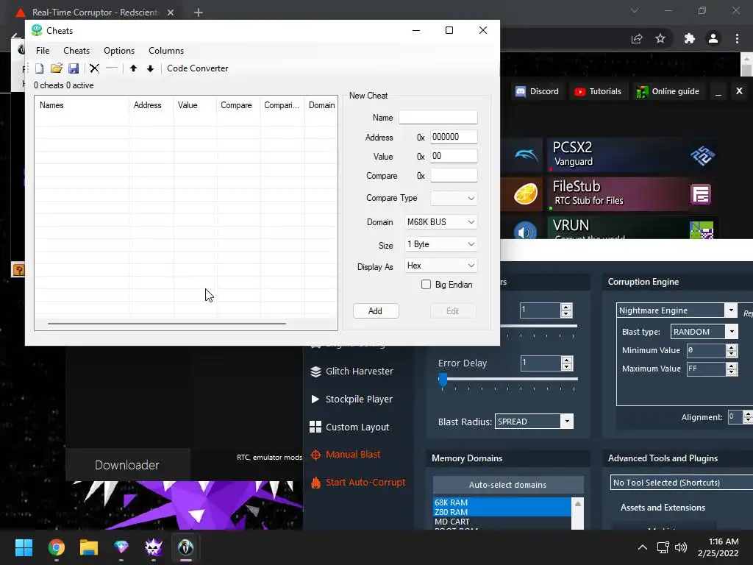This screenshot has width=753, height=565.
Task: Remove selected cheat with the X icon
Action: [95, 68]
